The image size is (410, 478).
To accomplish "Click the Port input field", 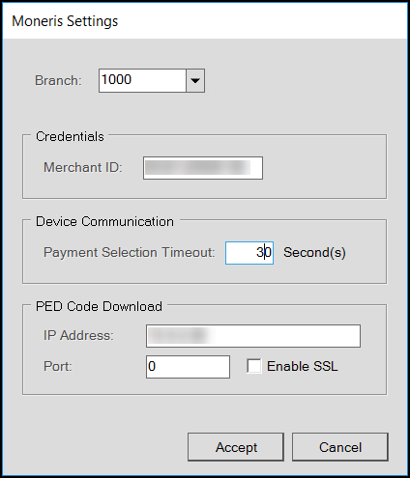I will point(188,367).
